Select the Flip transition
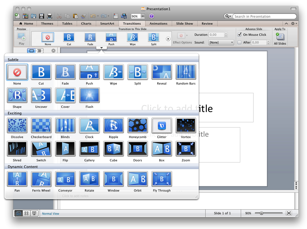The width and height of the screenshot is (307, 229). tap(65, 149)
